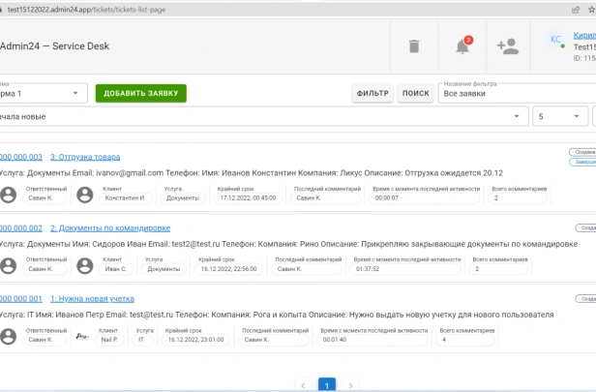The height and width of the screenshot is (392, 596).
Task: Click the ДОБАВИТЬ ЗАЯВКУ button
Action: pos(140,93)
